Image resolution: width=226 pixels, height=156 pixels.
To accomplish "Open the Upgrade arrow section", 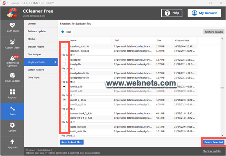I will click(x=12, y=144).
